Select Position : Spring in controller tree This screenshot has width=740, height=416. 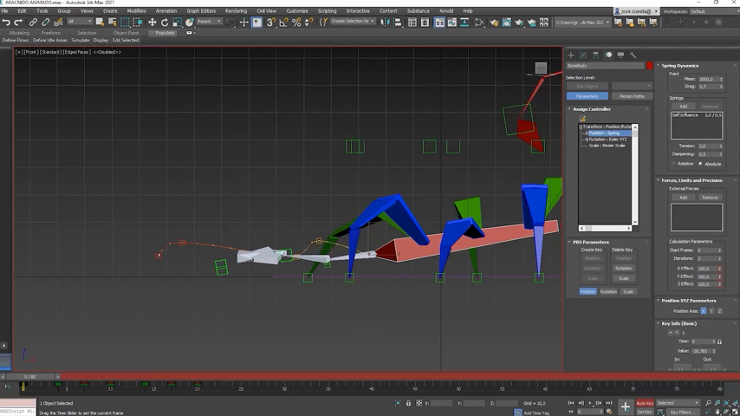tap(604, 133)
